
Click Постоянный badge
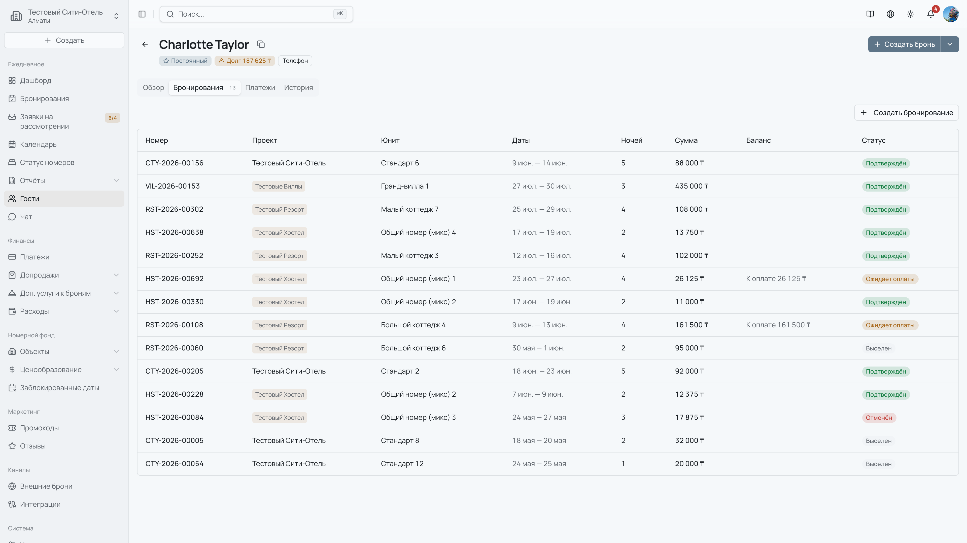coord(185,61)
